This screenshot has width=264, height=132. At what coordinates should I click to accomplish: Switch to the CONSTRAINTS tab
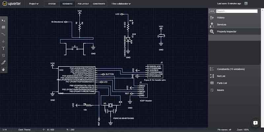pos(99,4)
